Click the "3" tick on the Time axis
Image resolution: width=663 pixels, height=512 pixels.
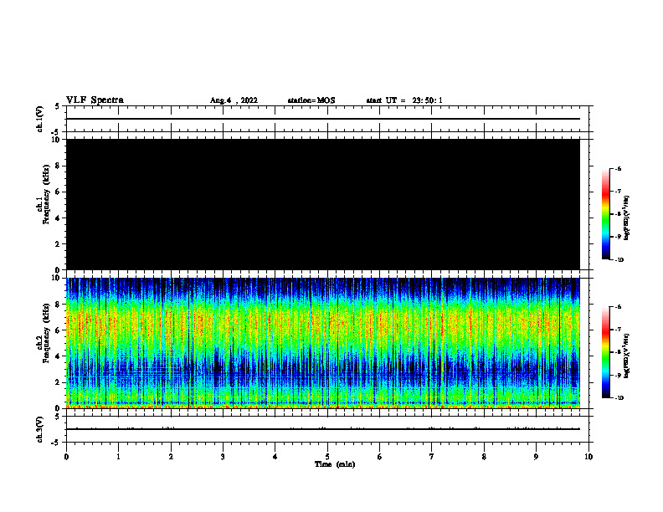click(x=223, y=457)
